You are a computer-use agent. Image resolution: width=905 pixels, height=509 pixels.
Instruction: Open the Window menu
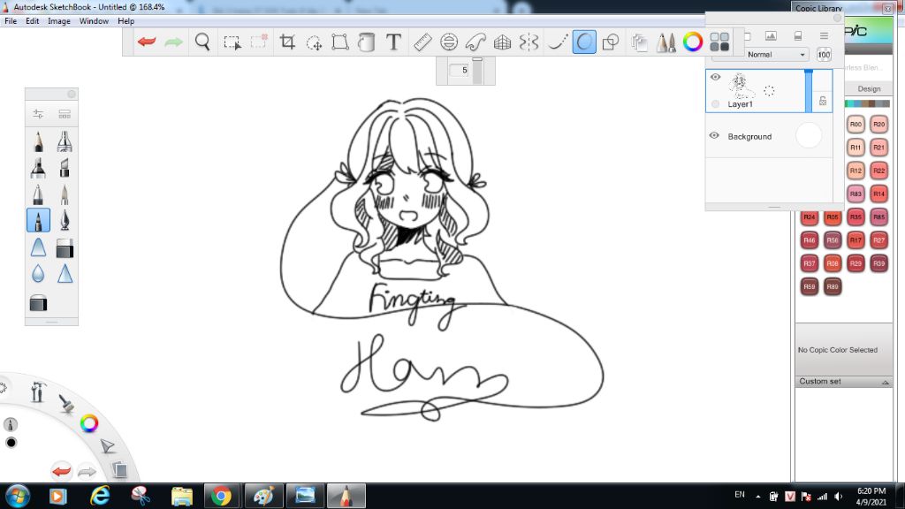(94, 21)
